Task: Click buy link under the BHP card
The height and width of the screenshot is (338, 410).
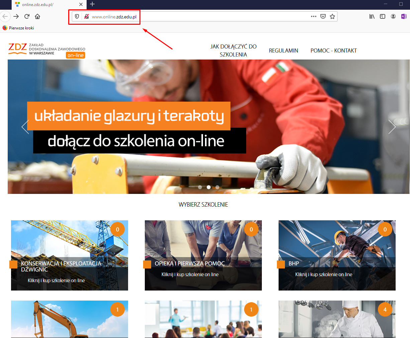Action: 324,274
